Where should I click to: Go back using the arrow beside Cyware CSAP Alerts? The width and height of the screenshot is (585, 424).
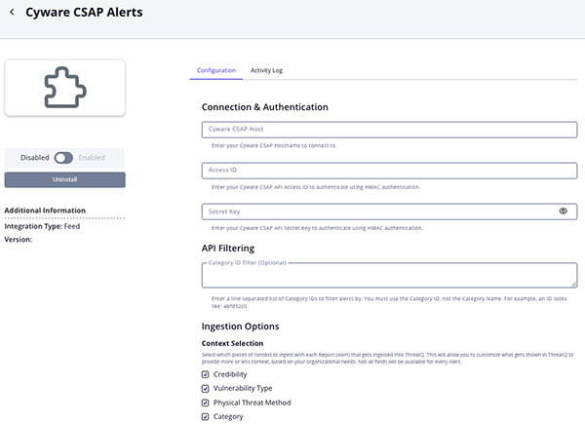click(13, 13)
